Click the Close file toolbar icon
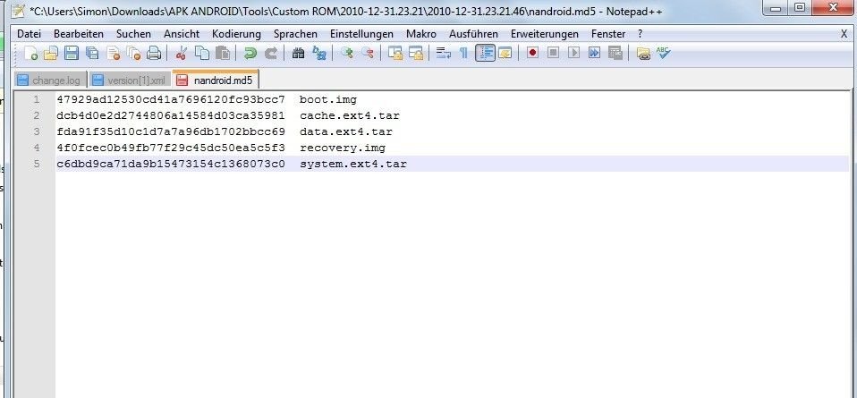The height and width of the screenshot is (398, 857). click(x=113, y=53)
